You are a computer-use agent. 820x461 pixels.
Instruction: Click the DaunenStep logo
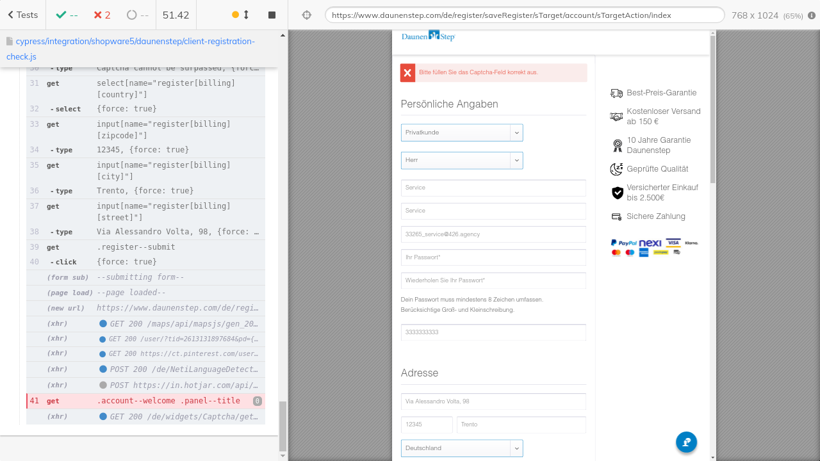428,36
